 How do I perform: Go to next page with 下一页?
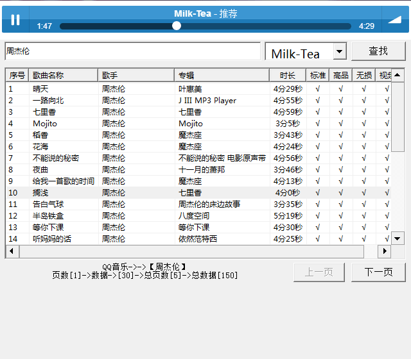378,272
